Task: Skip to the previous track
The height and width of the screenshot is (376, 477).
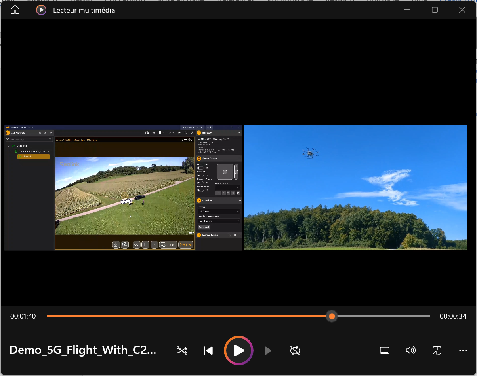Action: click(208, 350)
